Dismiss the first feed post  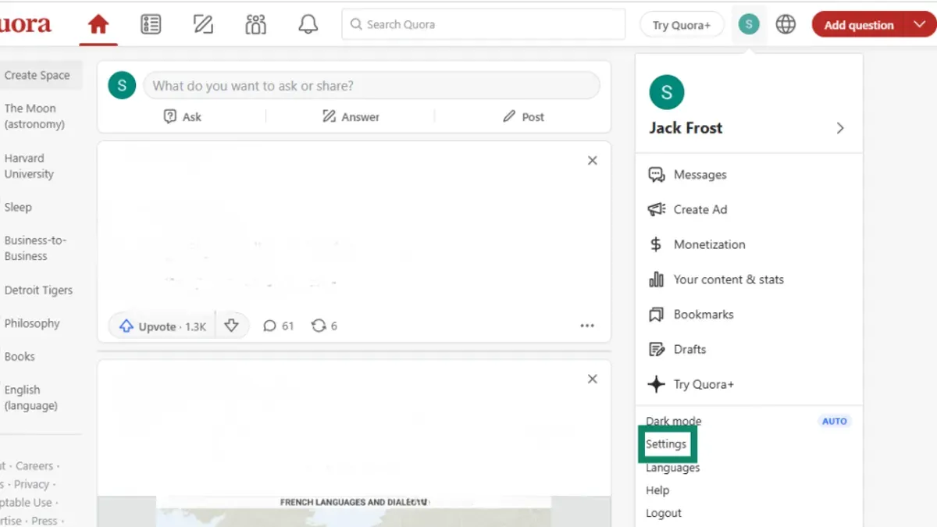[x=593, y=160]
